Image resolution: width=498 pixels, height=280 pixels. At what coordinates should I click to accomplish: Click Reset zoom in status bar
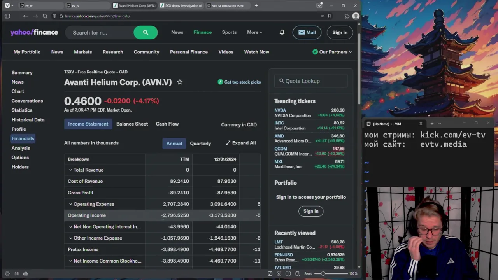(x=308, y=274)
